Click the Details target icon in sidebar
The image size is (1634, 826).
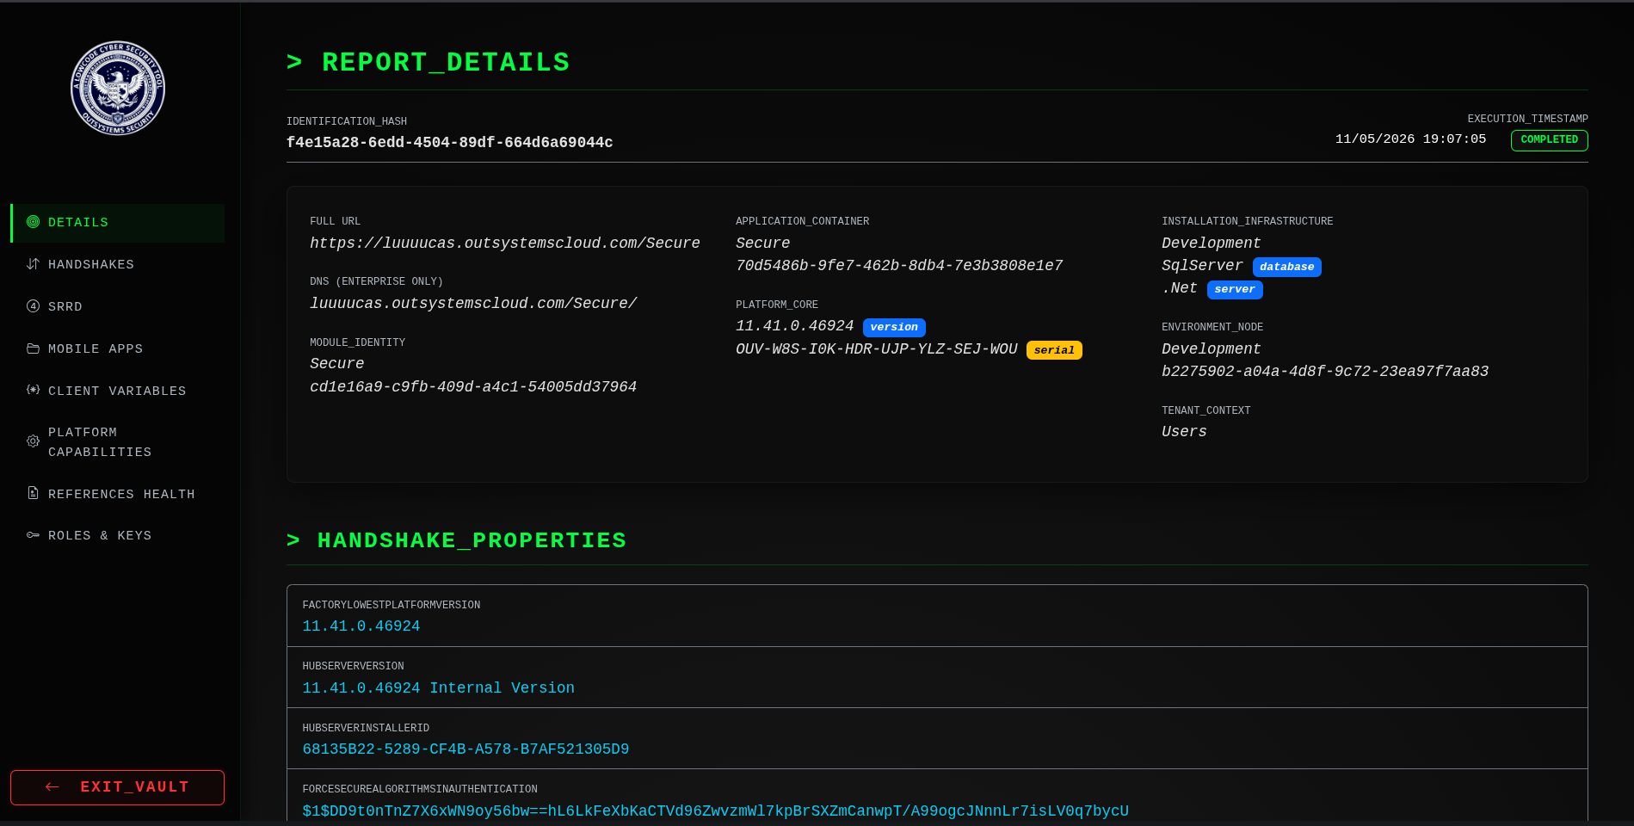33,222
